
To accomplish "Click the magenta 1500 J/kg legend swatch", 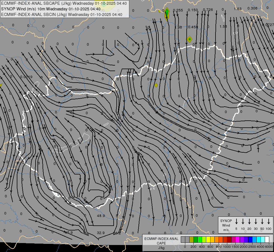I will tap(238, 240).
